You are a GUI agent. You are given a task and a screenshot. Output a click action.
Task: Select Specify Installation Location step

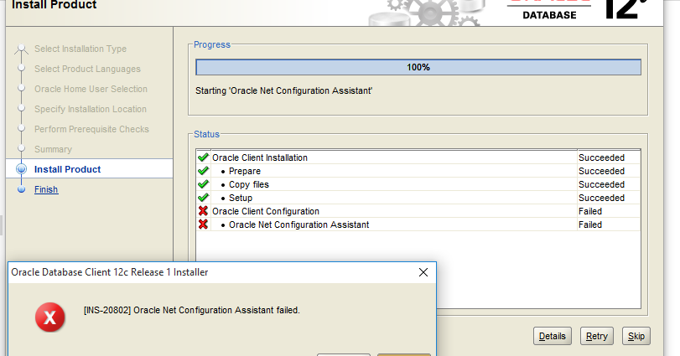91,109
